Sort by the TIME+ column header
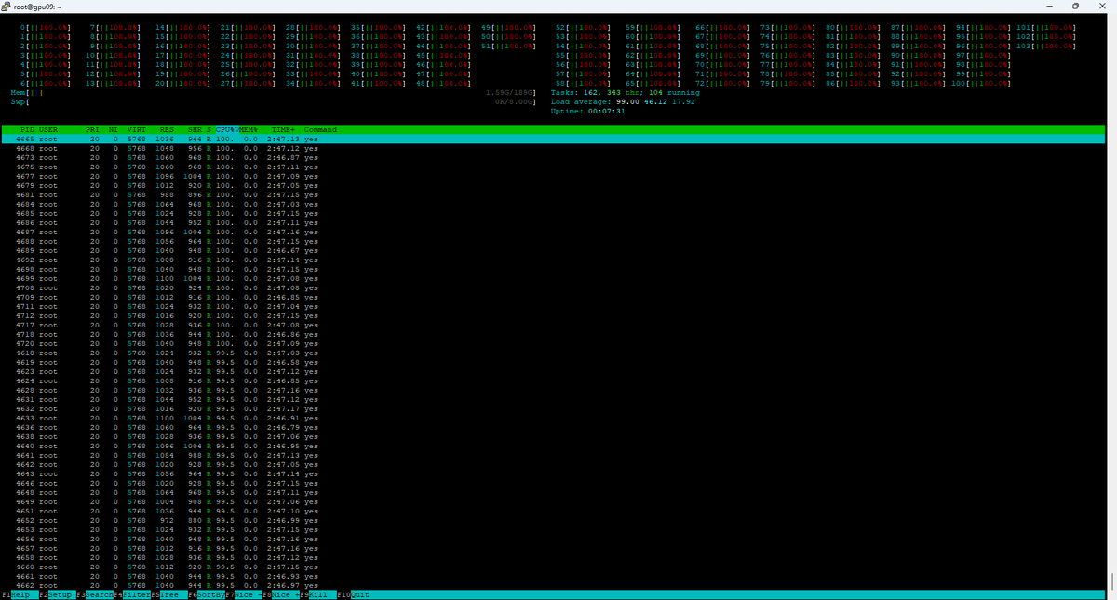 click(x=284, y=129)
